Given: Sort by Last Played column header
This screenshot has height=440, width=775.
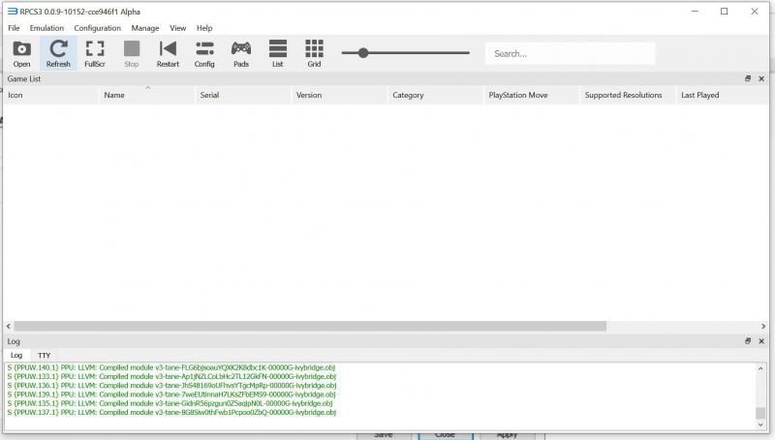Looking at the screenshot, I should (699, 96).
